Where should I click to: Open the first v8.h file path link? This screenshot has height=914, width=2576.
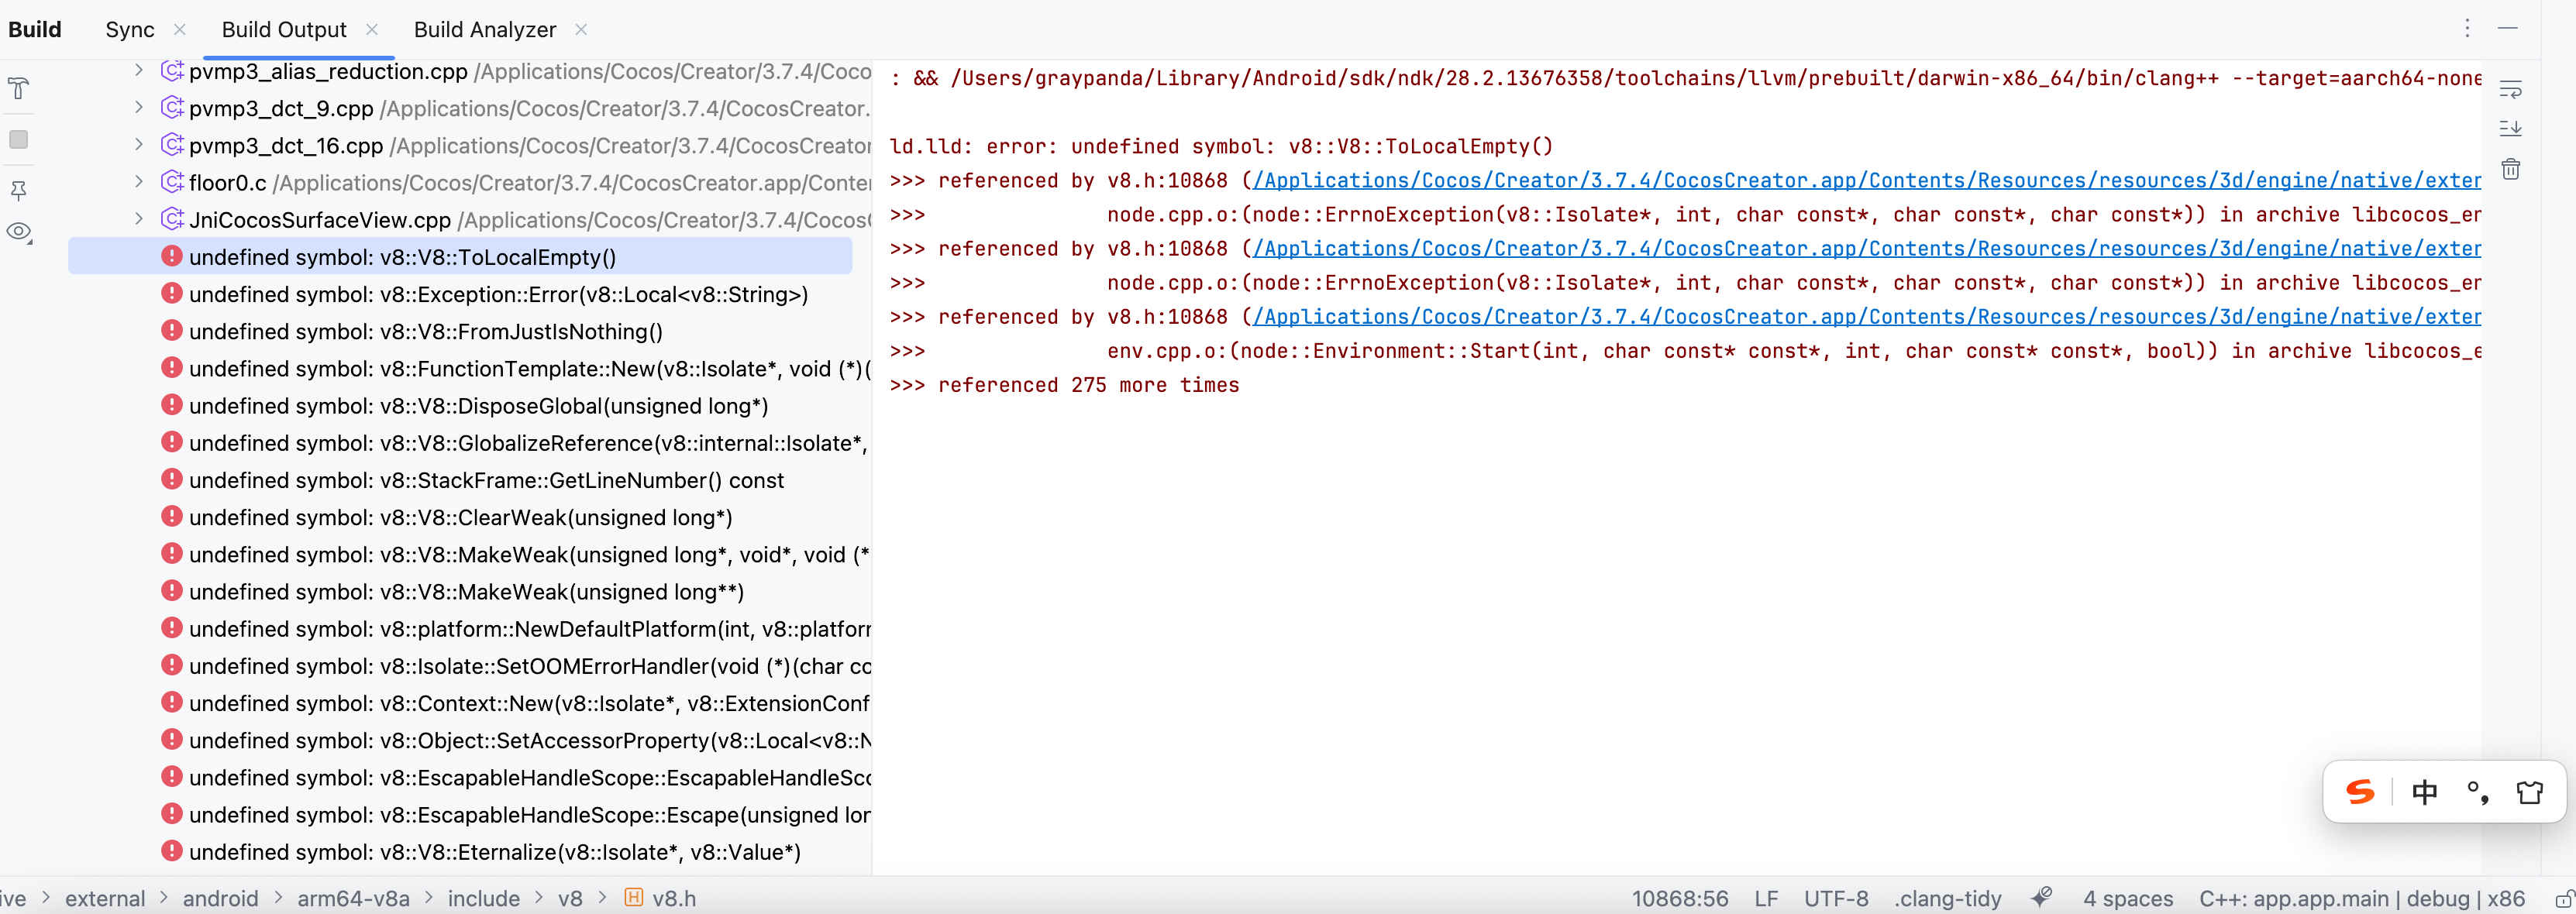[1866, 181]
